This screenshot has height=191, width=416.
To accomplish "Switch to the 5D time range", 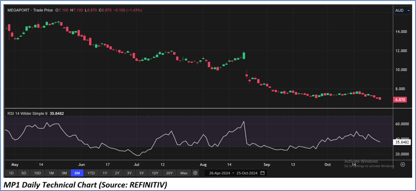I will (x=24, y=173).
